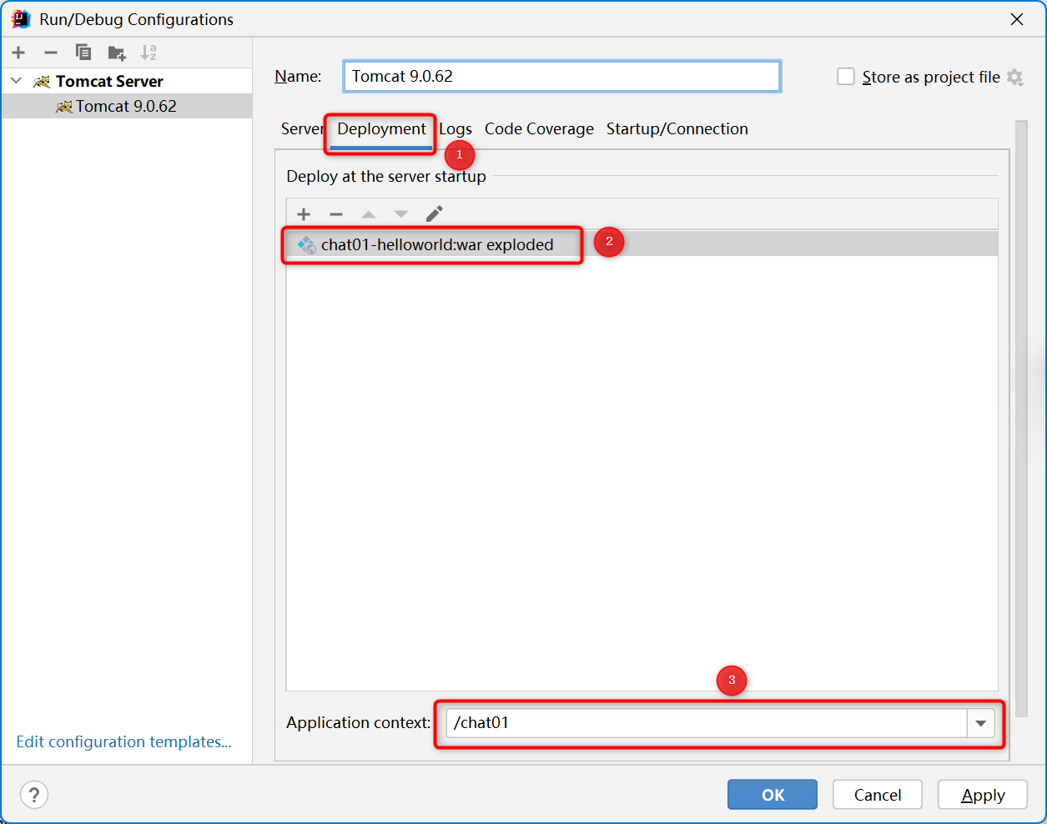
Task: Add new run configuration with plus icon
Action: pos(18,53)
